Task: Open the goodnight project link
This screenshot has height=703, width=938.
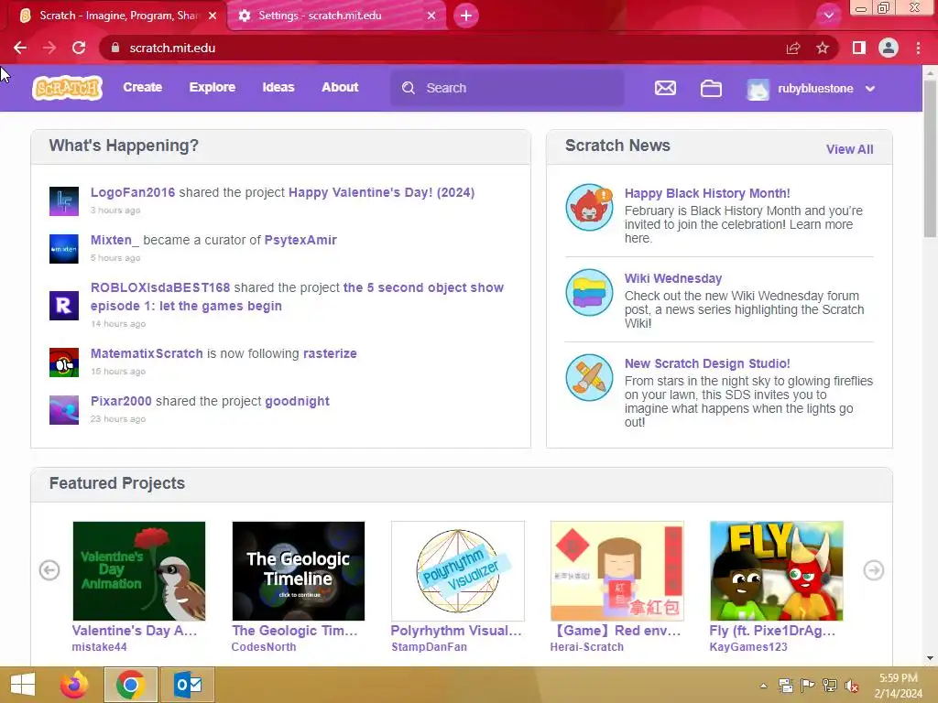Action: click(x=297, y=401)
